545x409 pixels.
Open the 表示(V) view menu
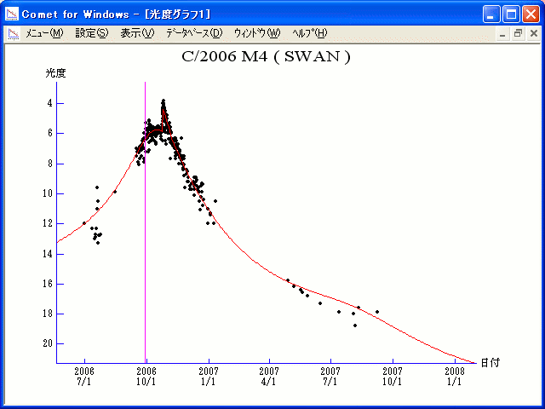tap(137, 33)
